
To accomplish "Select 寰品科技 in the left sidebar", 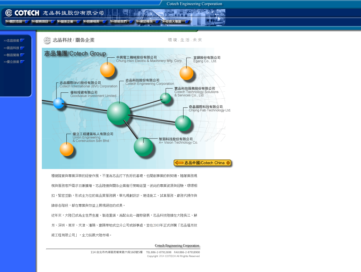I will (x=14, y=48).
